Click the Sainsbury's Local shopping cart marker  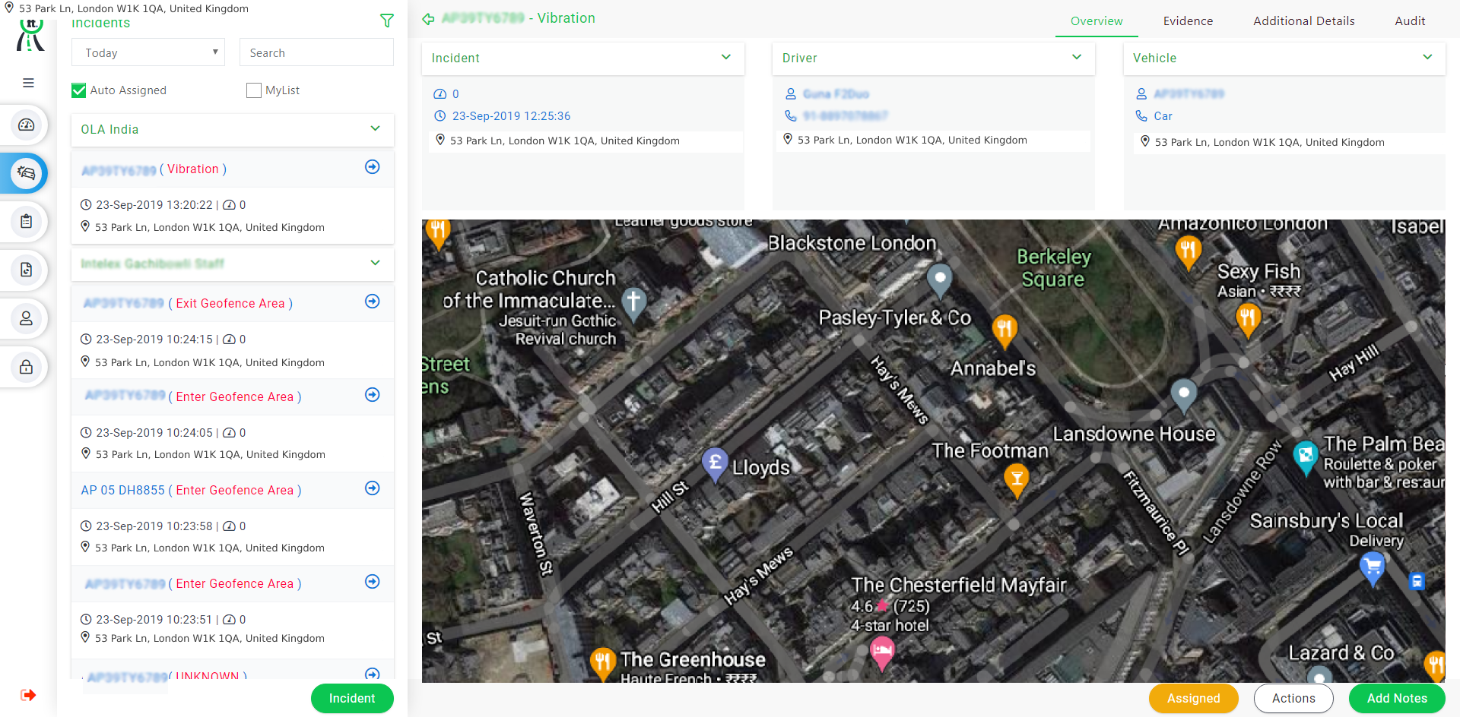pos(1373,569)
